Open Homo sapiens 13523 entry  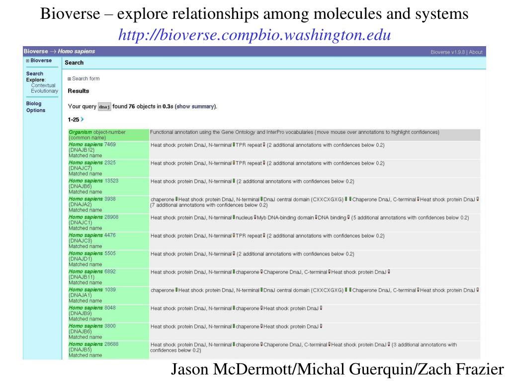click(93, 181)
